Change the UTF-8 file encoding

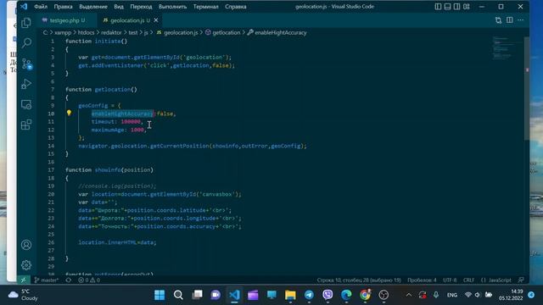tap(450, 280)
